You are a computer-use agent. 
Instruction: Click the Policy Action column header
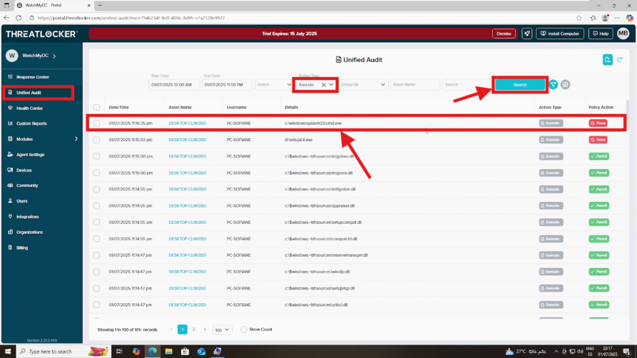click(x=601, y=107)
